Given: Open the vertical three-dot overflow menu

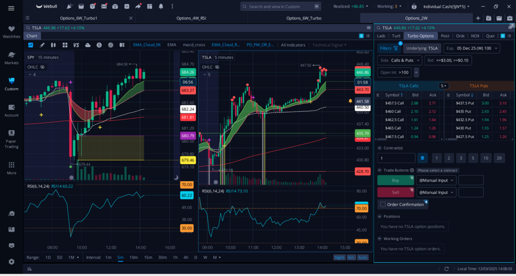Looking at the screenshot, I should pos(172,6).
